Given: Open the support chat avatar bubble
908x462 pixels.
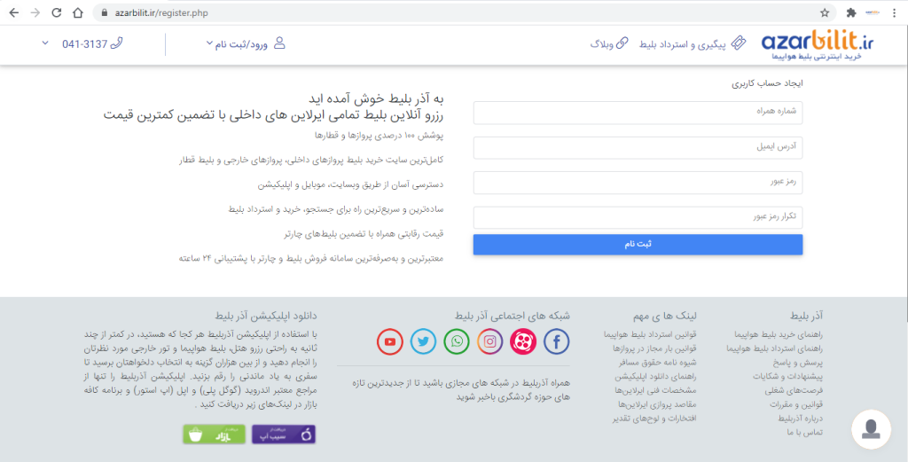Looking at the screenshot, I should coord(871,429).
